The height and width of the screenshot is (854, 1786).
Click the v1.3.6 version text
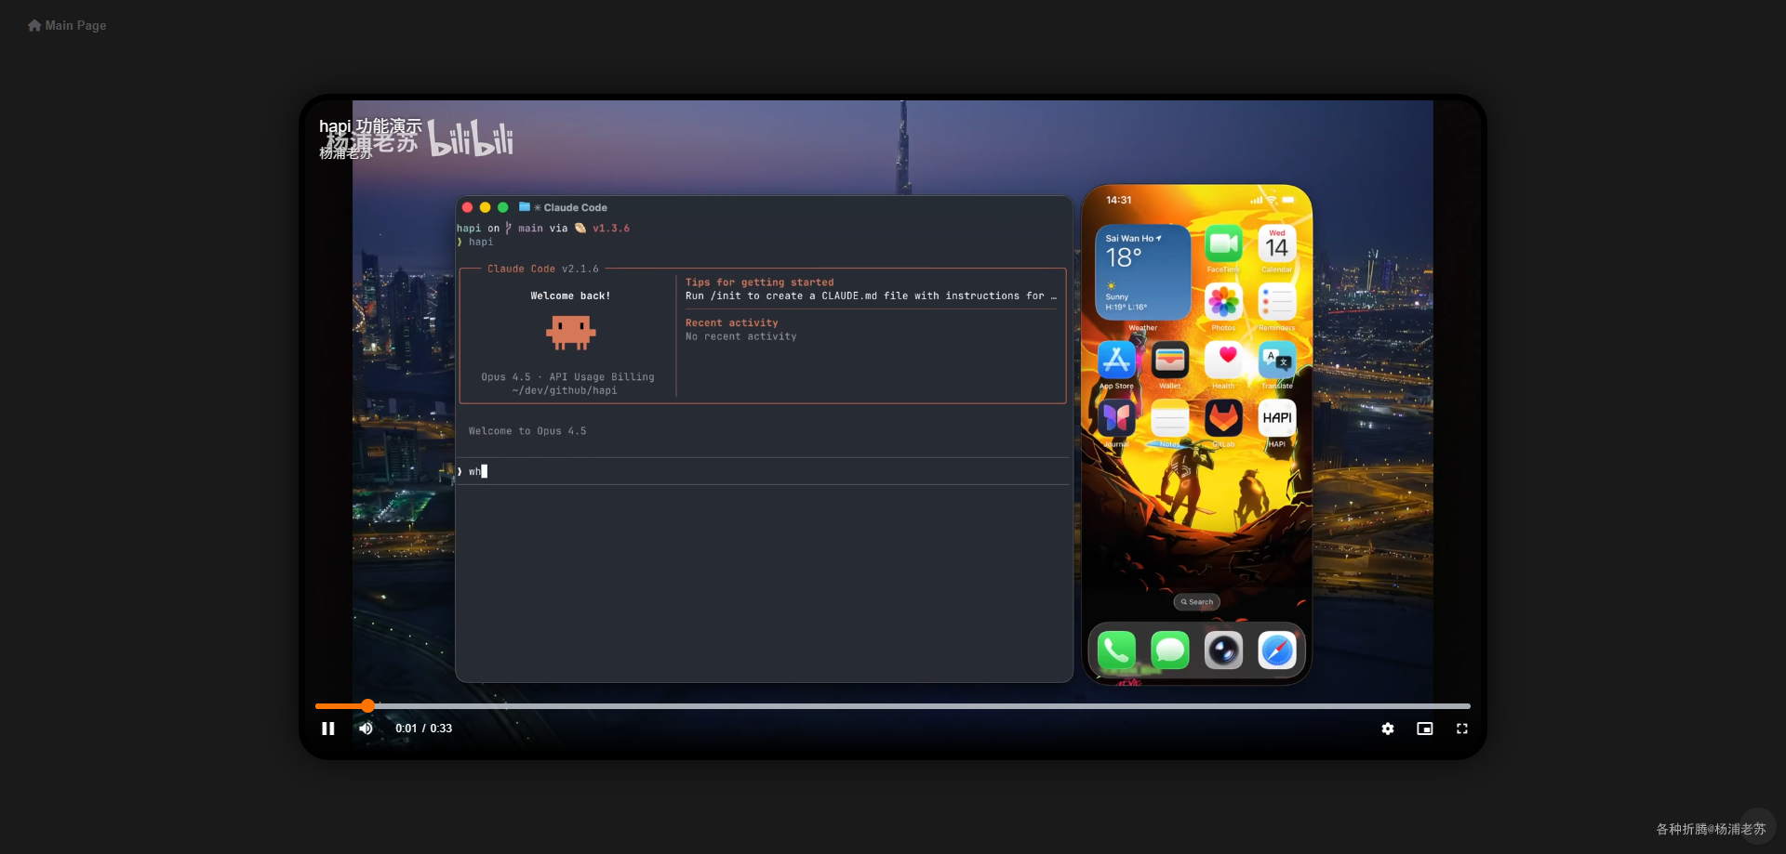click(x=611, y=229)
